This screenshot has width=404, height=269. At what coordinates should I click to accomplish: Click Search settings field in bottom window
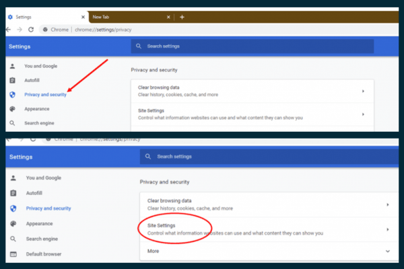(269, 157)
